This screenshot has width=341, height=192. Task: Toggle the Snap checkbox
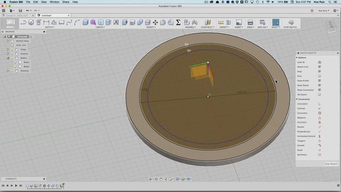[320, 71]
